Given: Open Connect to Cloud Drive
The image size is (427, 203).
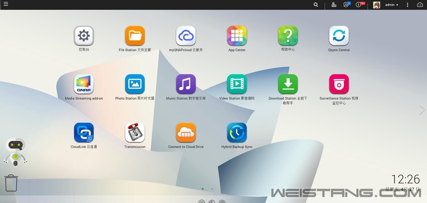Looking at the screenshot, I should [x=186, y=132].
